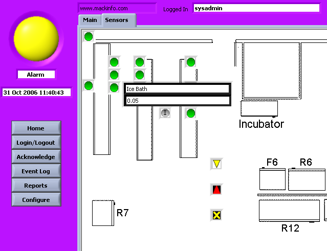The height and width of the screenshot is (251, 327).
Task: Click the yellow X sensor fault icon
Action: tap(216, 215)
